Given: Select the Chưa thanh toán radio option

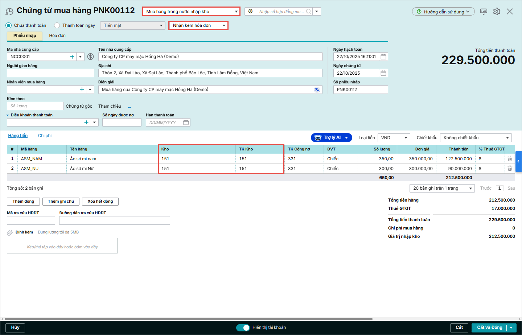Looking at the screenshot, I should pyautogui.click(x=9, y=25).
